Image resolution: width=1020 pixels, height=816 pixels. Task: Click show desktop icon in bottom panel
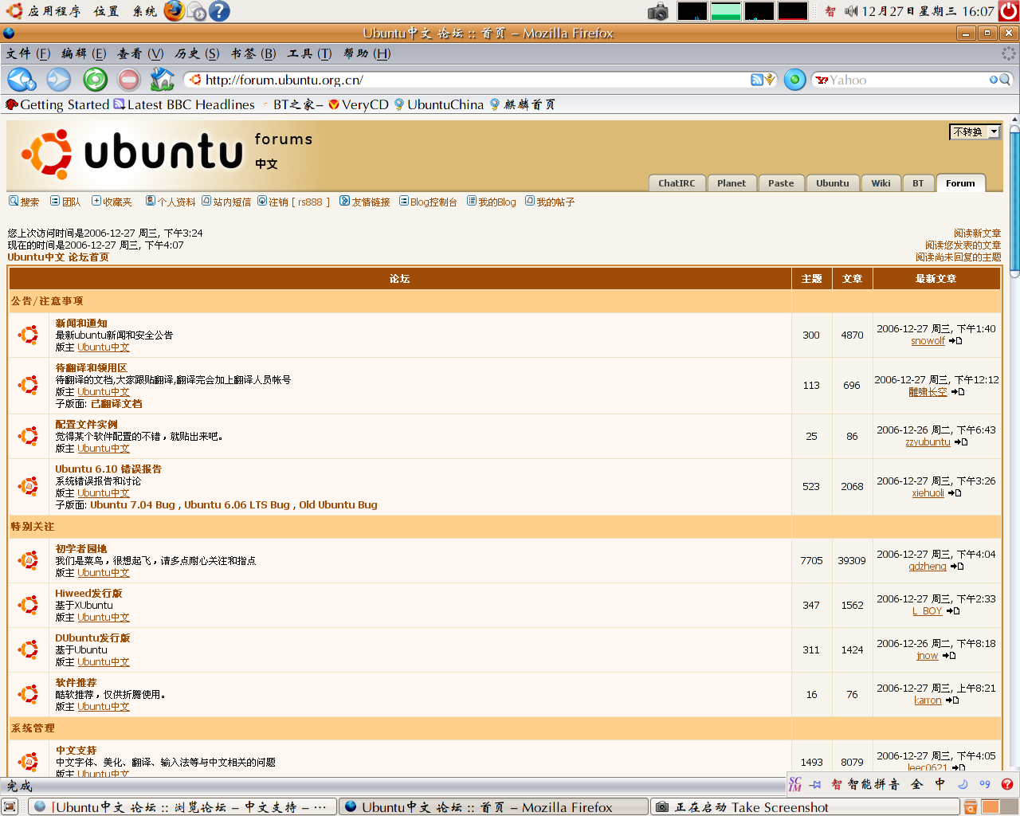[10, 807]
